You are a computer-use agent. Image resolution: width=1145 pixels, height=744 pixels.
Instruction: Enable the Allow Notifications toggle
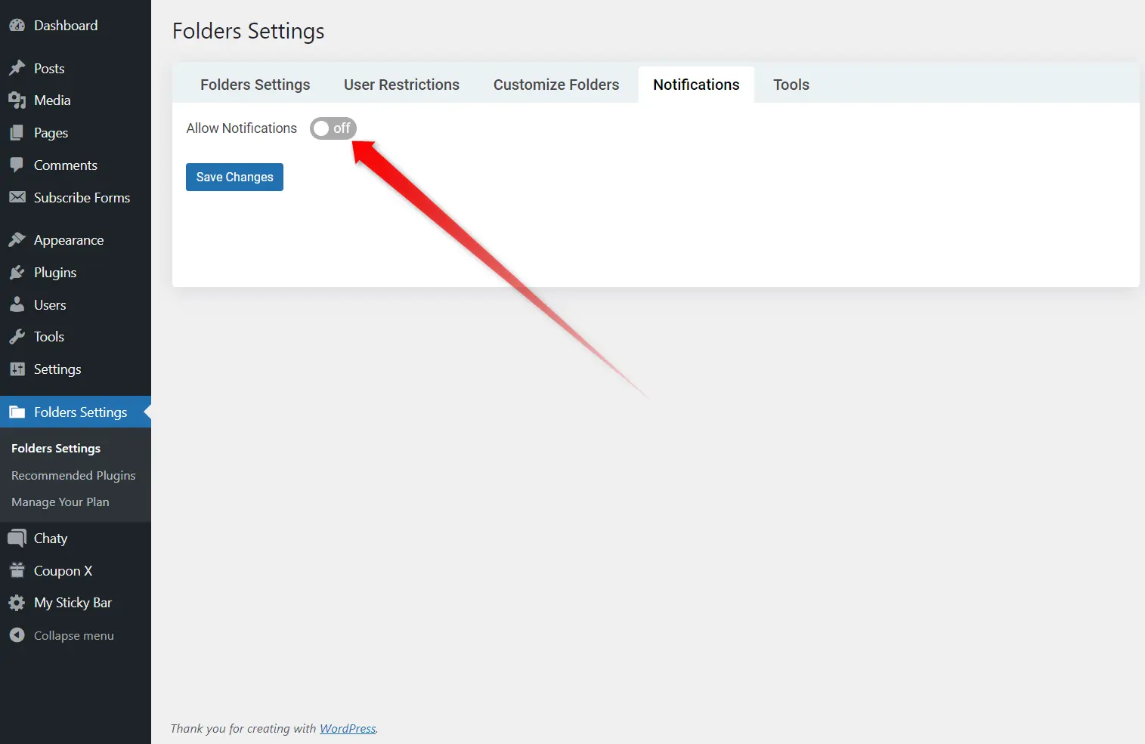[333, 128]
